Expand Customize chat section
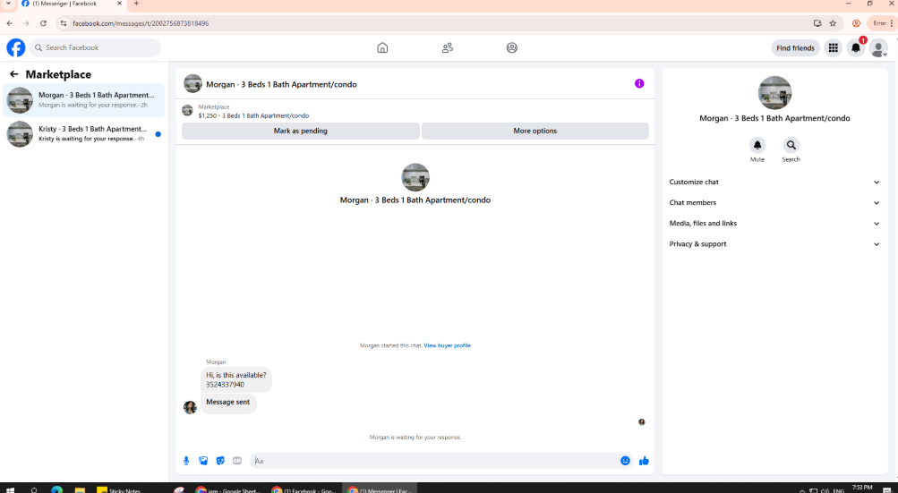This screenshot has width=898, height=493. pos(774,183)
